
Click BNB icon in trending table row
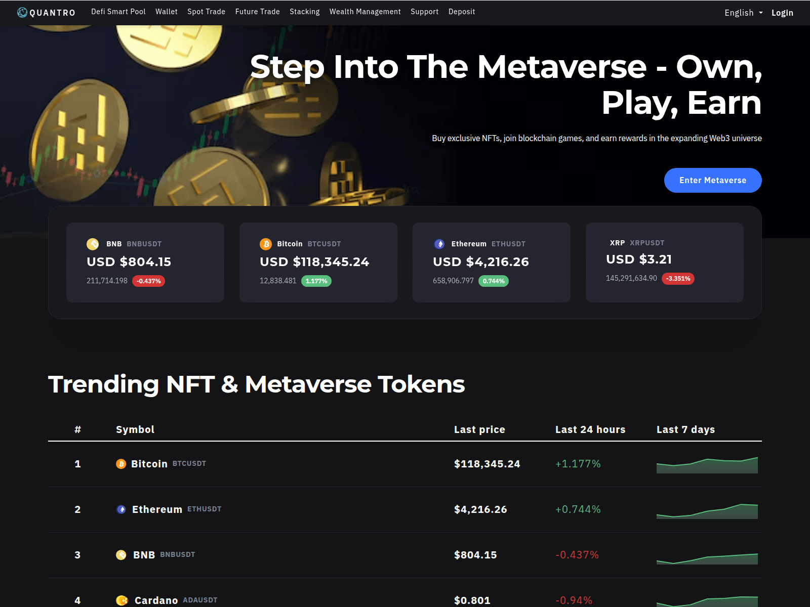[121, 555]
